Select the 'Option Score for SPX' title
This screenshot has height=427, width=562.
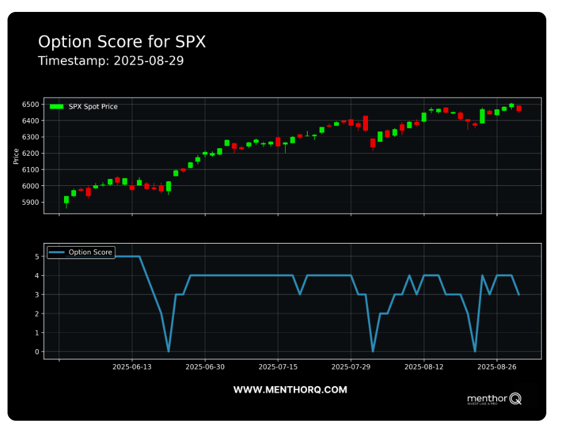(122, 42)
